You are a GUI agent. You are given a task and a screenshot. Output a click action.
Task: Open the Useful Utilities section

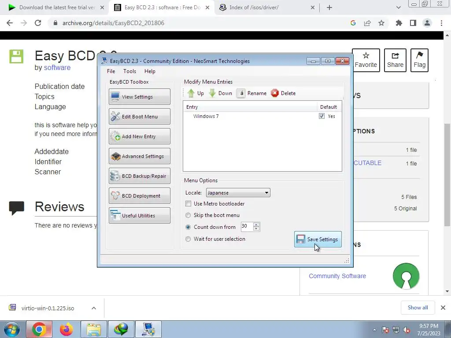[140, 216]
